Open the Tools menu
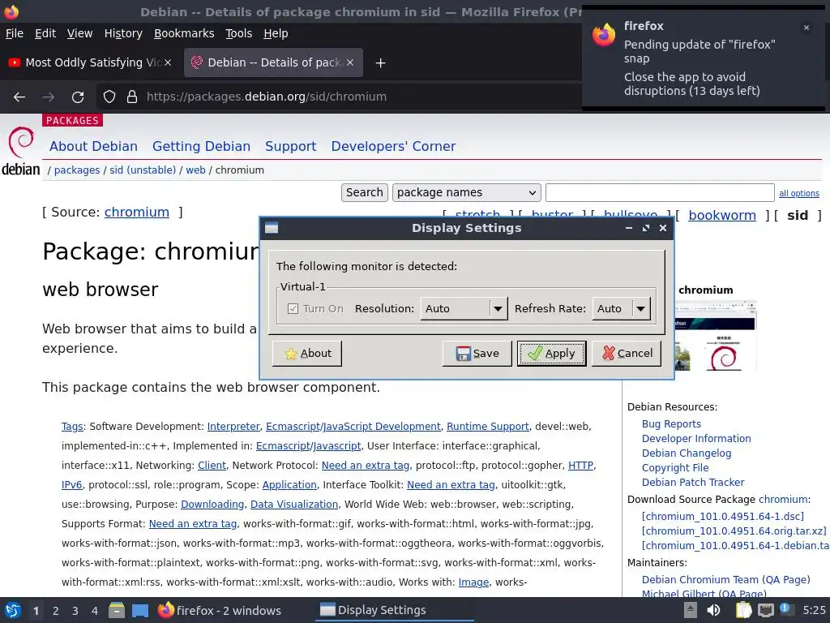 [x=239, y=33]
